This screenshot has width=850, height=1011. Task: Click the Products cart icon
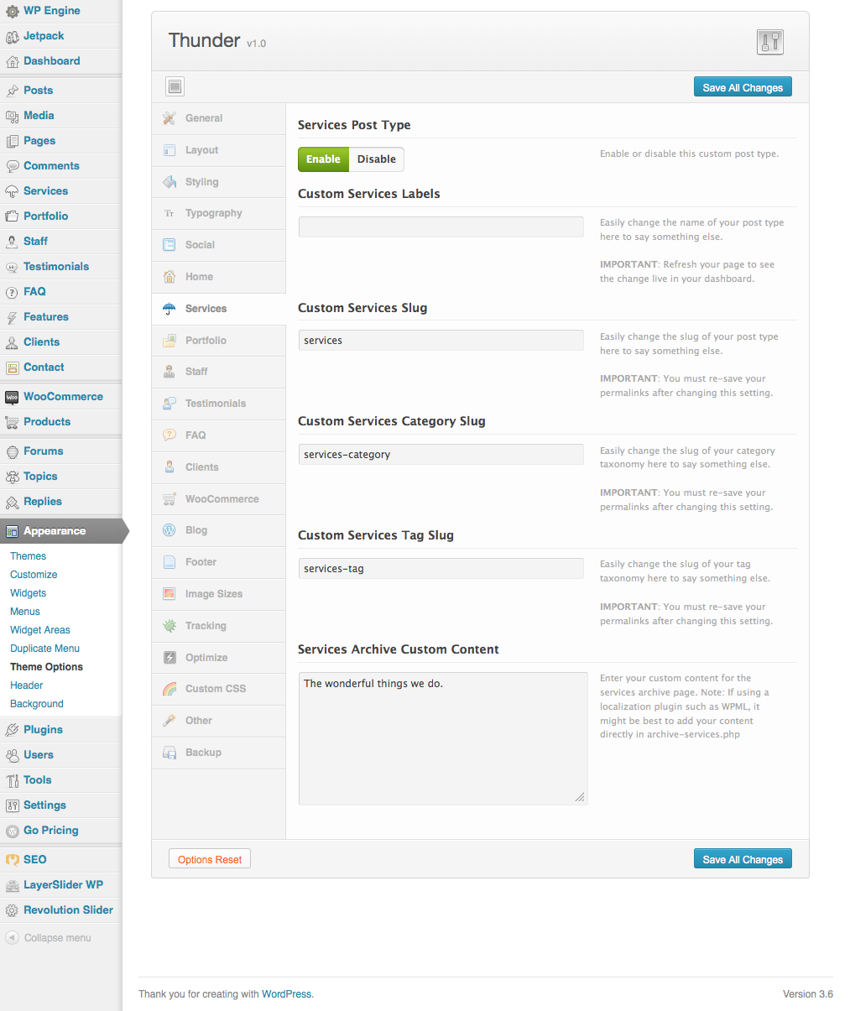pos(12,422)
